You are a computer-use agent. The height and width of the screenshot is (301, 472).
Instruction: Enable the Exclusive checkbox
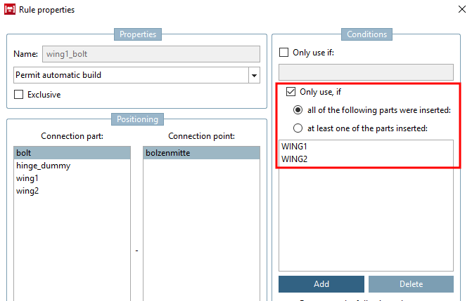click(19, 95)
